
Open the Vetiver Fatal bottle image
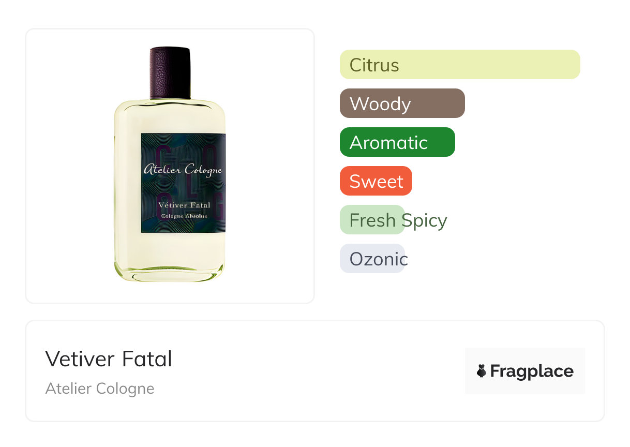click(x=170, y=165)
